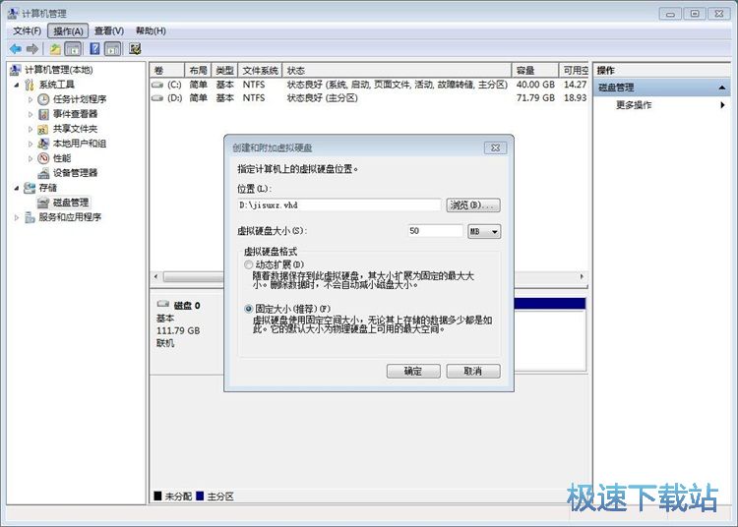This screenshot has width=738, height=527.
Task: Click the 设备管理器 icon in tree
Action: (x=43, y=173)
